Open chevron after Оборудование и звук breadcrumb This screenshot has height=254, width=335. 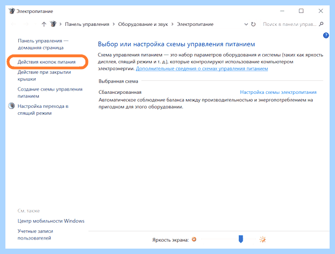(x=172, y=24)
